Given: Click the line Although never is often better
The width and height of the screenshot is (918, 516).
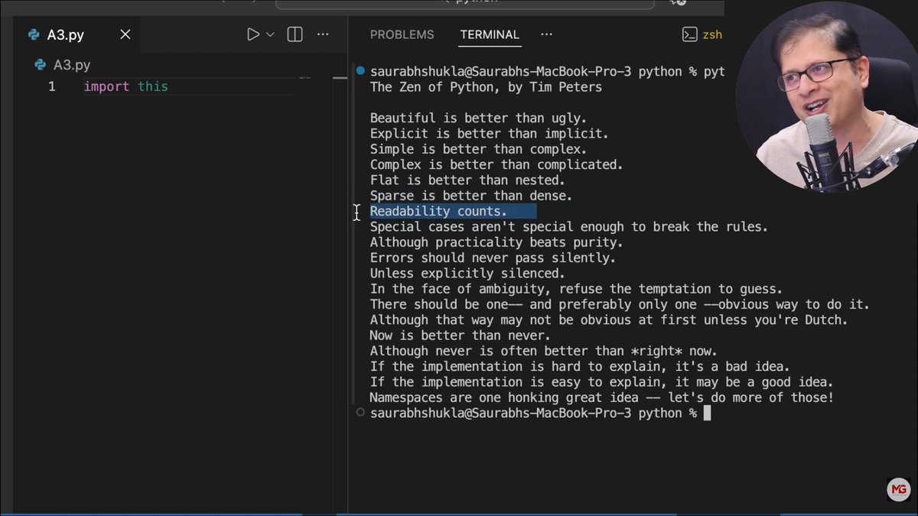Looking at the screenshot, I should (x=543, y=351).
